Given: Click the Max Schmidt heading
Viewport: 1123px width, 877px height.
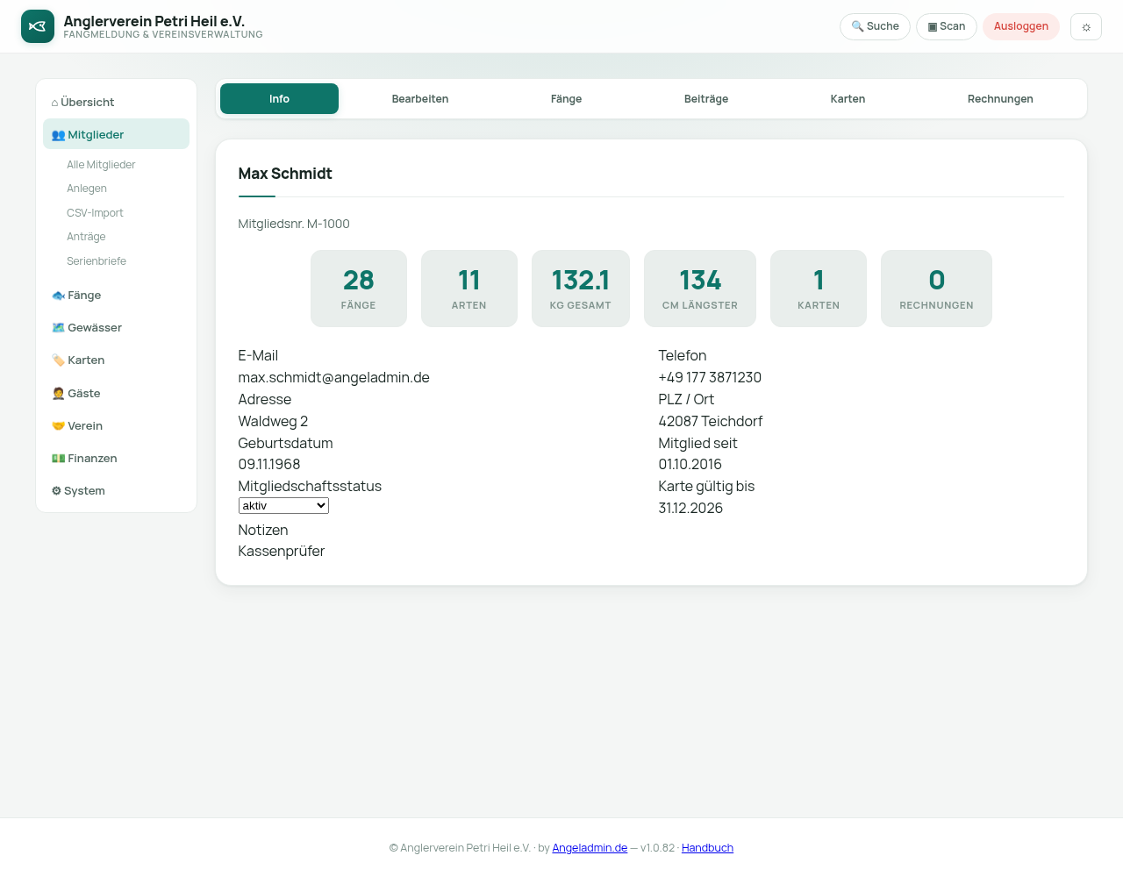Looking at the screenshot, I should (x=285, y=174).
